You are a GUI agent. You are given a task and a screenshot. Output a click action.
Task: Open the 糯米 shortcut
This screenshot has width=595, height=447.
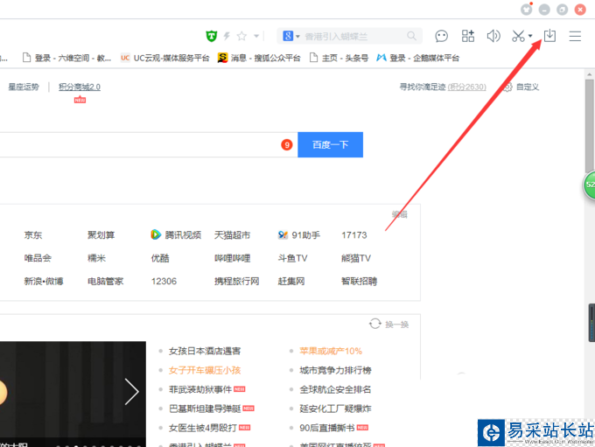pyautogui.click(x=96, y=258)
